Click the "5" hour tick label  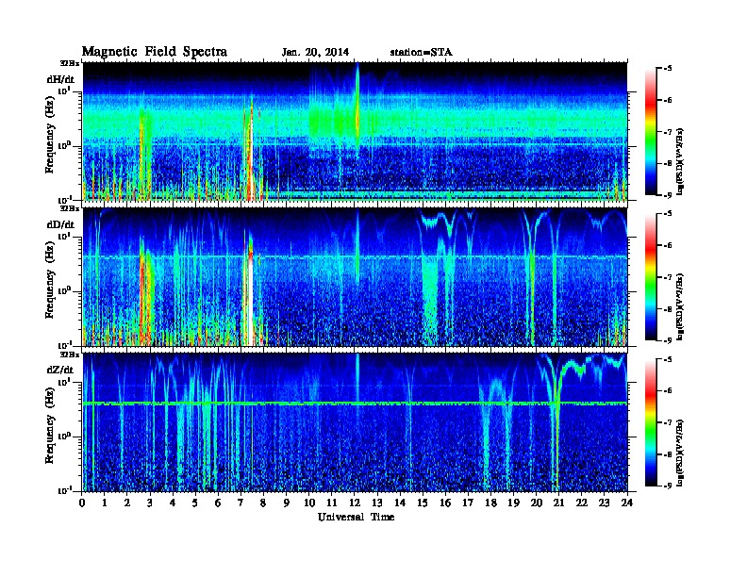tap(195, 503)
